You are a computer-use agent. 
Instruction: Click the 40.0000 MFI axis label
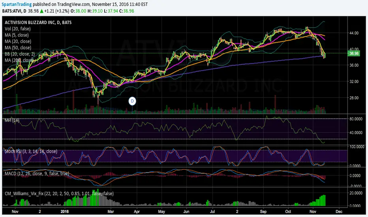[355, 133]
